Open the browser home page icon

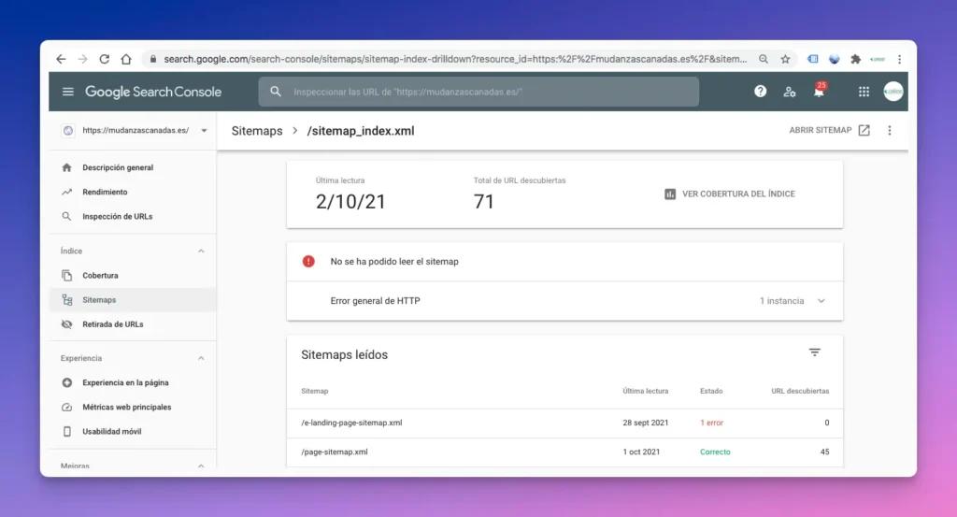click(126, 59)
